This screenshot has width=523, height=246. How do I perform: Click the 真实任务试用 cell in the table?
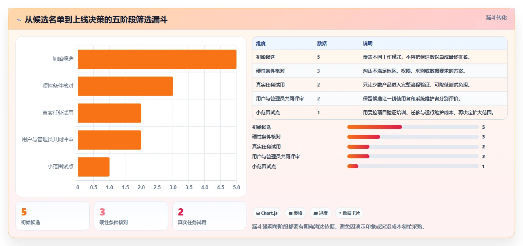270,85
